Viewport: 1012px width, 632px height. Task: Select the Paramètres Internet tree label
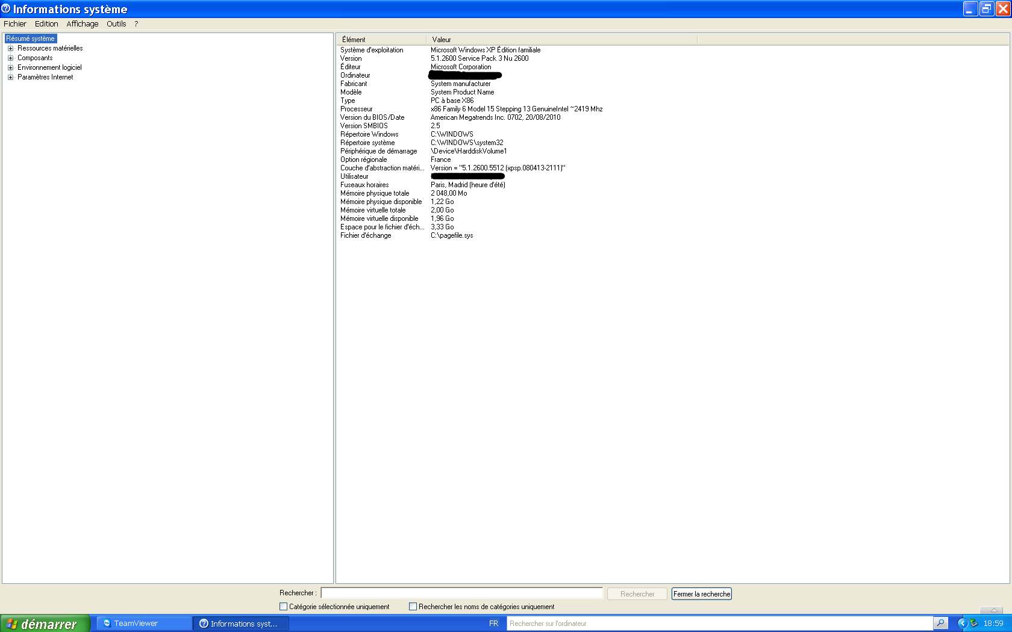click(45, 77)
